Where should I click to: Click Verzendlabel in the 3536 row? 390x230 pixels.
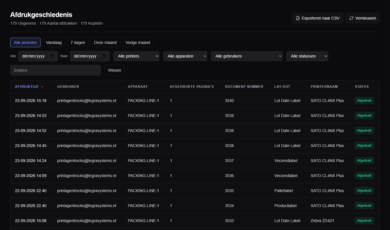coord(286,176)
